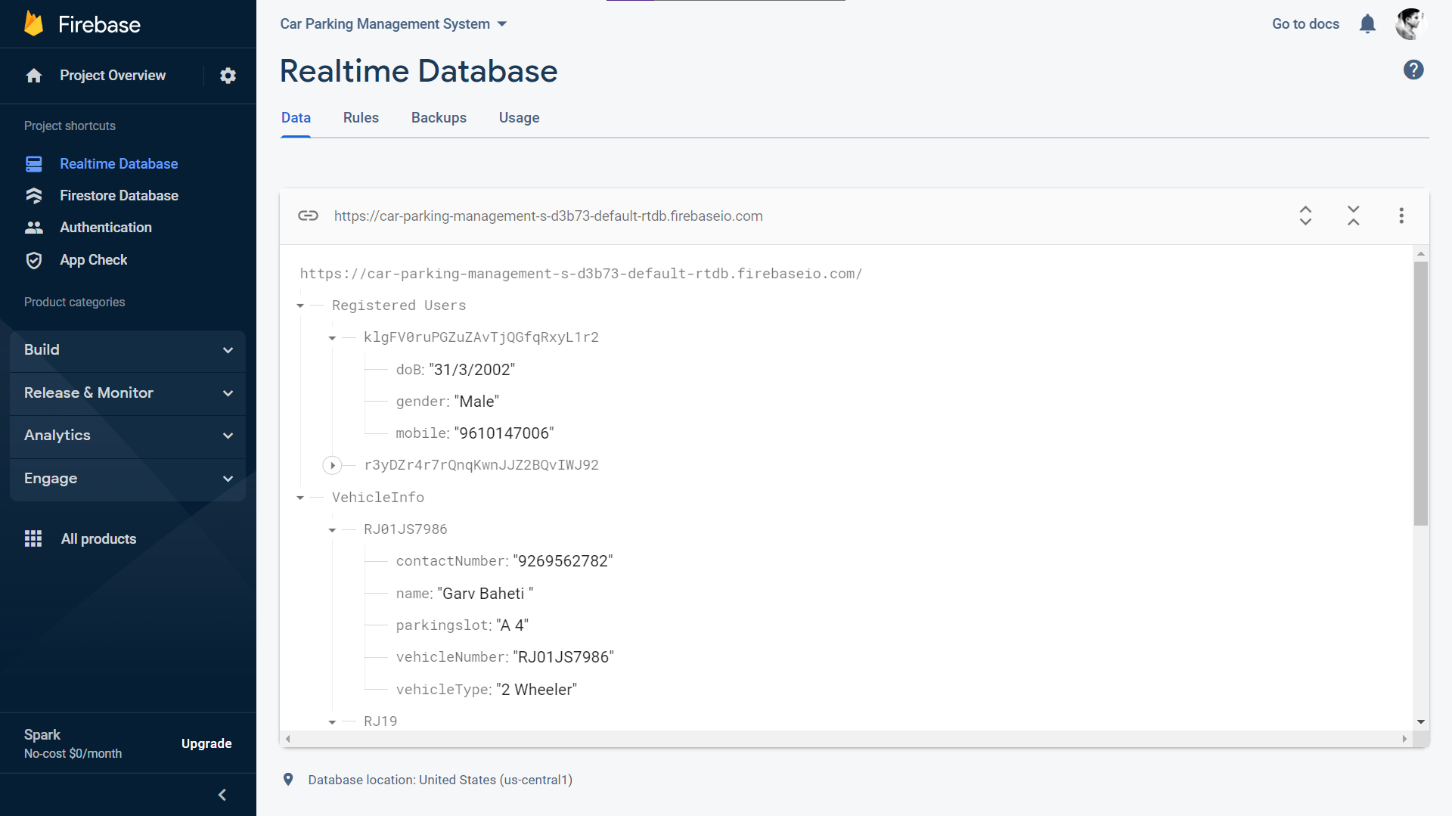Switch to the Data tab
1452x816 pixels.
296,118
